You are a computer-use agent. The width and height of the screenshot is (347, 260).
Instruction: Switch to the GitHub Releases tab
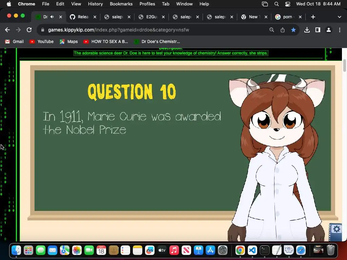click(83, 17)
